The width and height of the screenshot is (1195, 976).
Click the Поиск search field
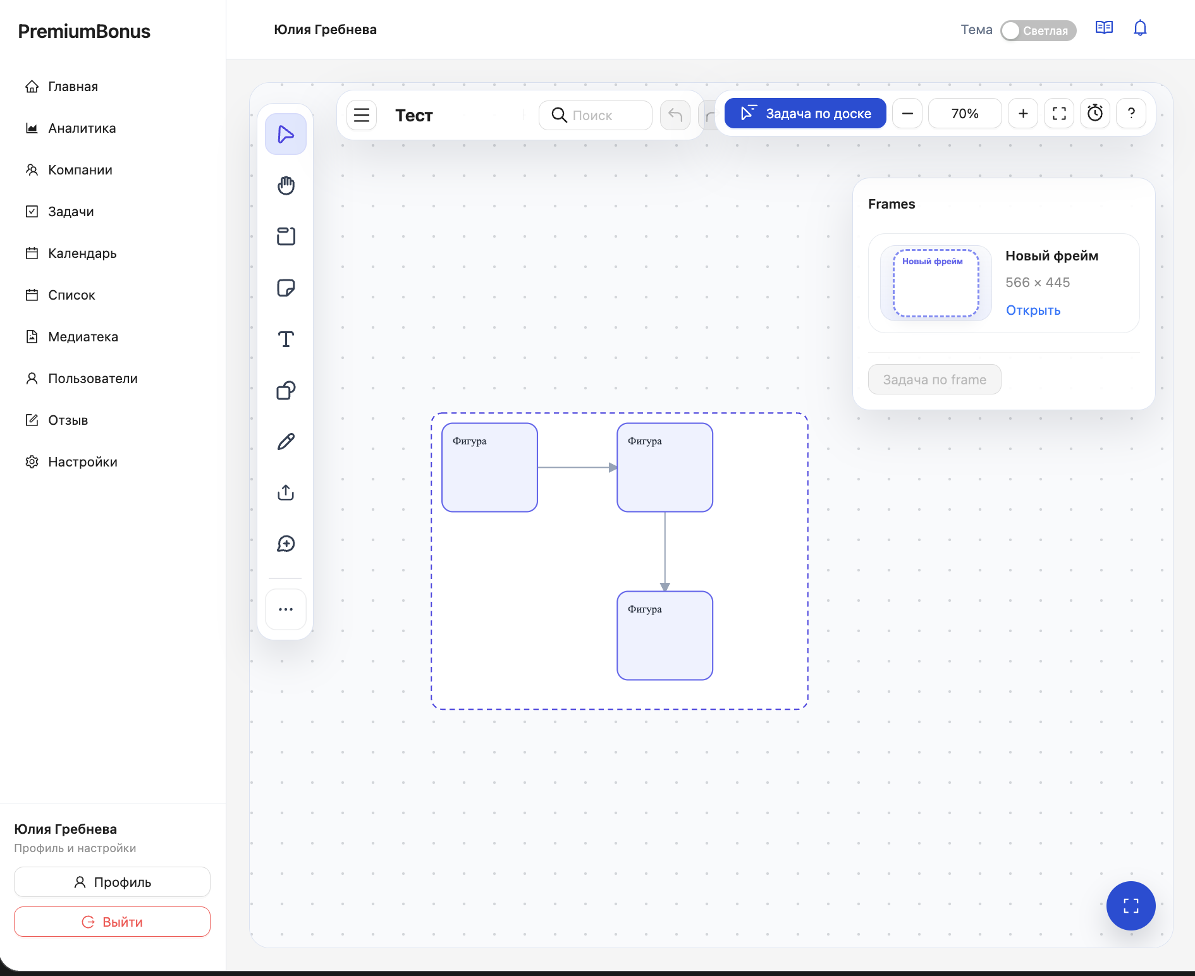(596, 115)
